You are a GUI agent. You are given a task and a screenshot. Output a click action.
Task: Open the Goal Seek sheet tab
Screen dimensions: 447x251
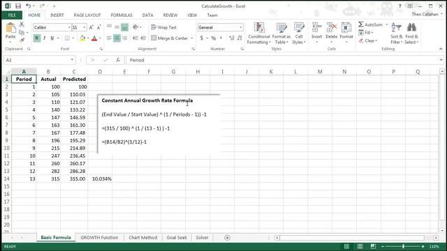click(177, 237)
